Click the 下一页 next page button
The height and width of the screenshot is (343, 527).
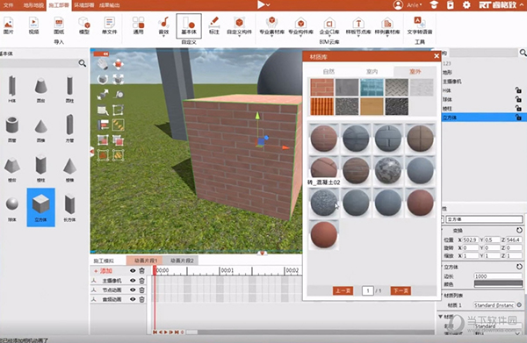click(x=401, y=290)
